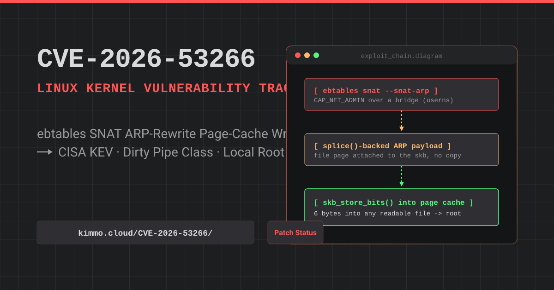Click the 6 bytes into any readable file text
The width and height of the screenshot is (554, 290).
click(388, 214)
